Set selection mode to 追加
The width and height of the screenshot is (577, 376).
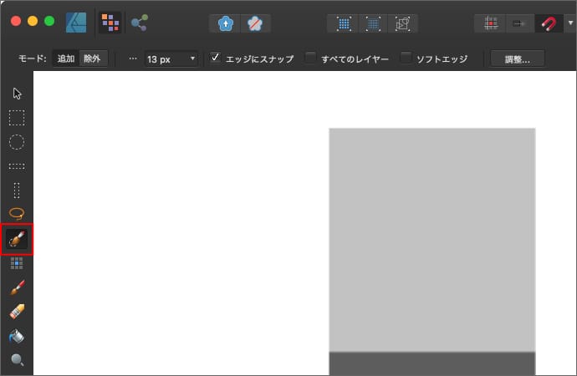coord(65,59)
